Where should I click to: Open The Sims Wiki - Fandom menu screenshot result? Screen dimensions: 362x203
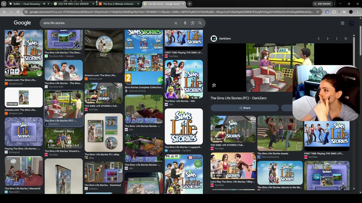click(64, 40)
